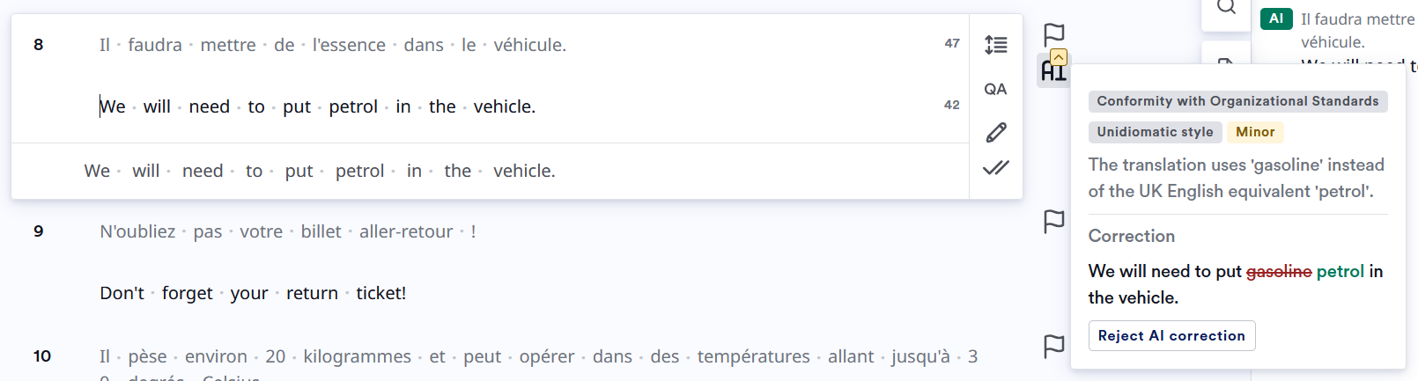Click the Unidiomatic style tag
The image size is (1418, 381).
click(x=1155, y=132)
